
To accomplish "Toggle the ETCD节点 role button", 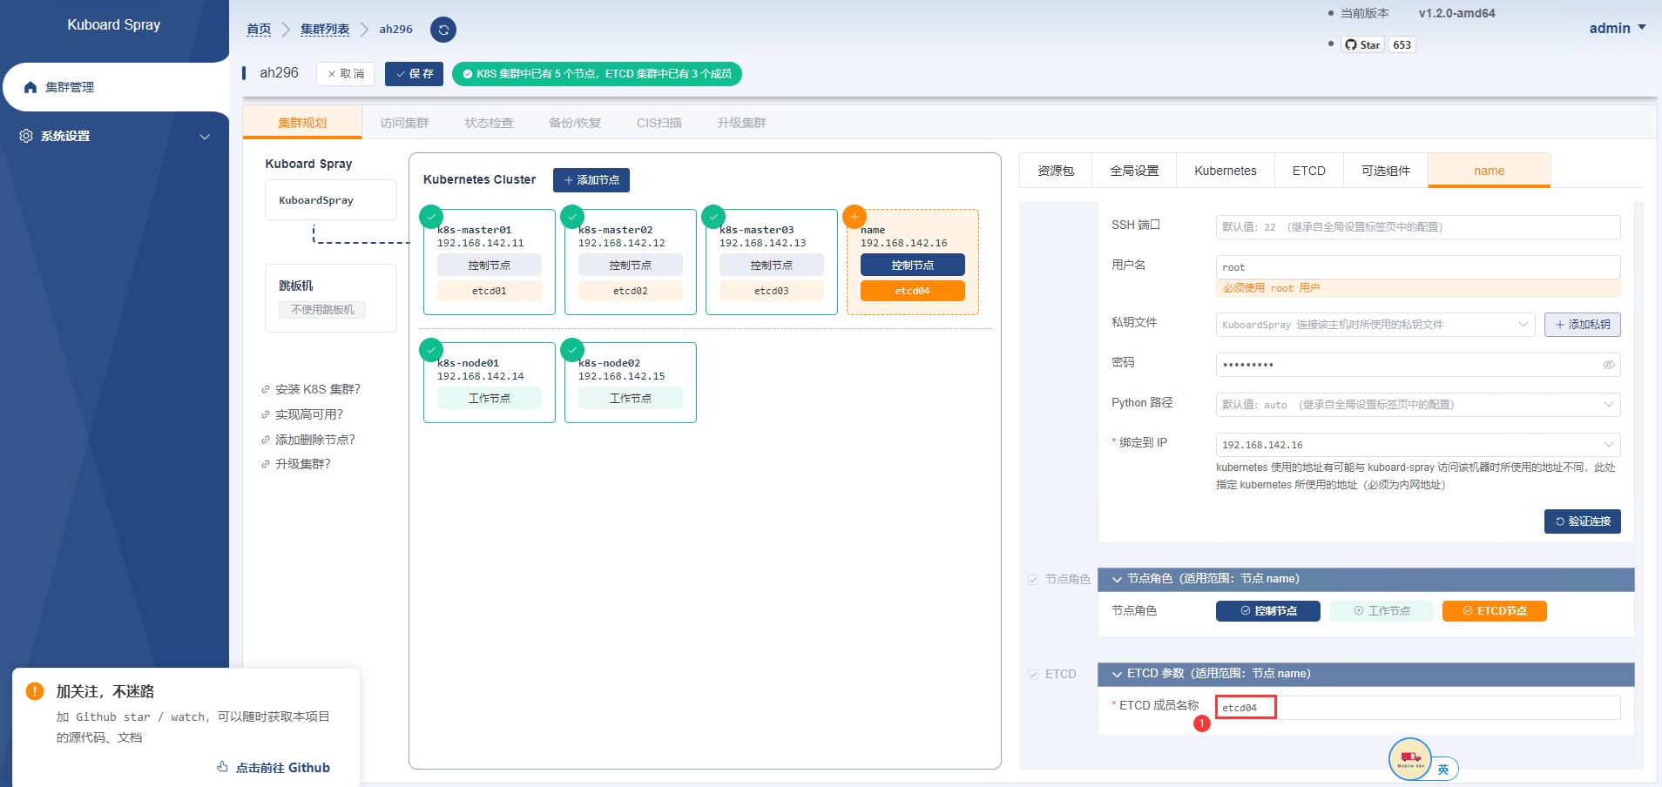I will [x=1495, y=611].
